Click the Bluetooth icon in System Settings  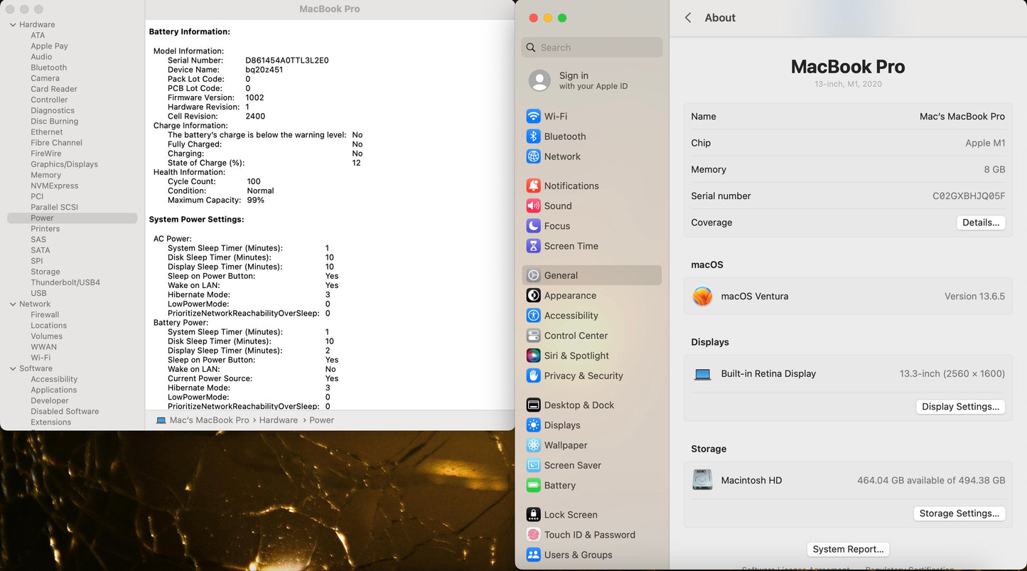pyautogui.click(x=533, y=137)
